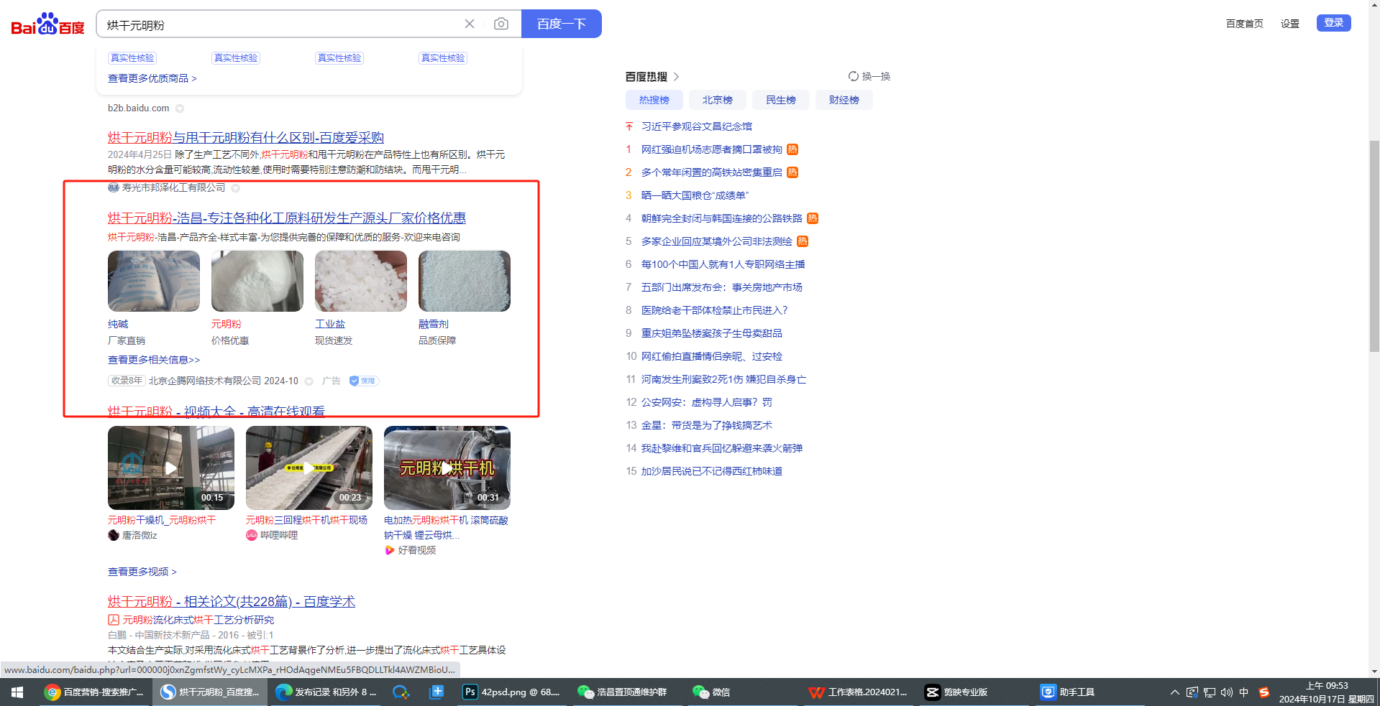Click the 保障 shield badge icon
This screenshot has width=1380, height=706.
point(364,381)
